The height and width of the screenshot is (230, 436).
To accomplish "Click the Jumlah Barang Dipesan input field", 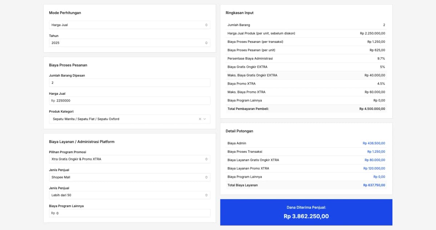I will 129,82.
